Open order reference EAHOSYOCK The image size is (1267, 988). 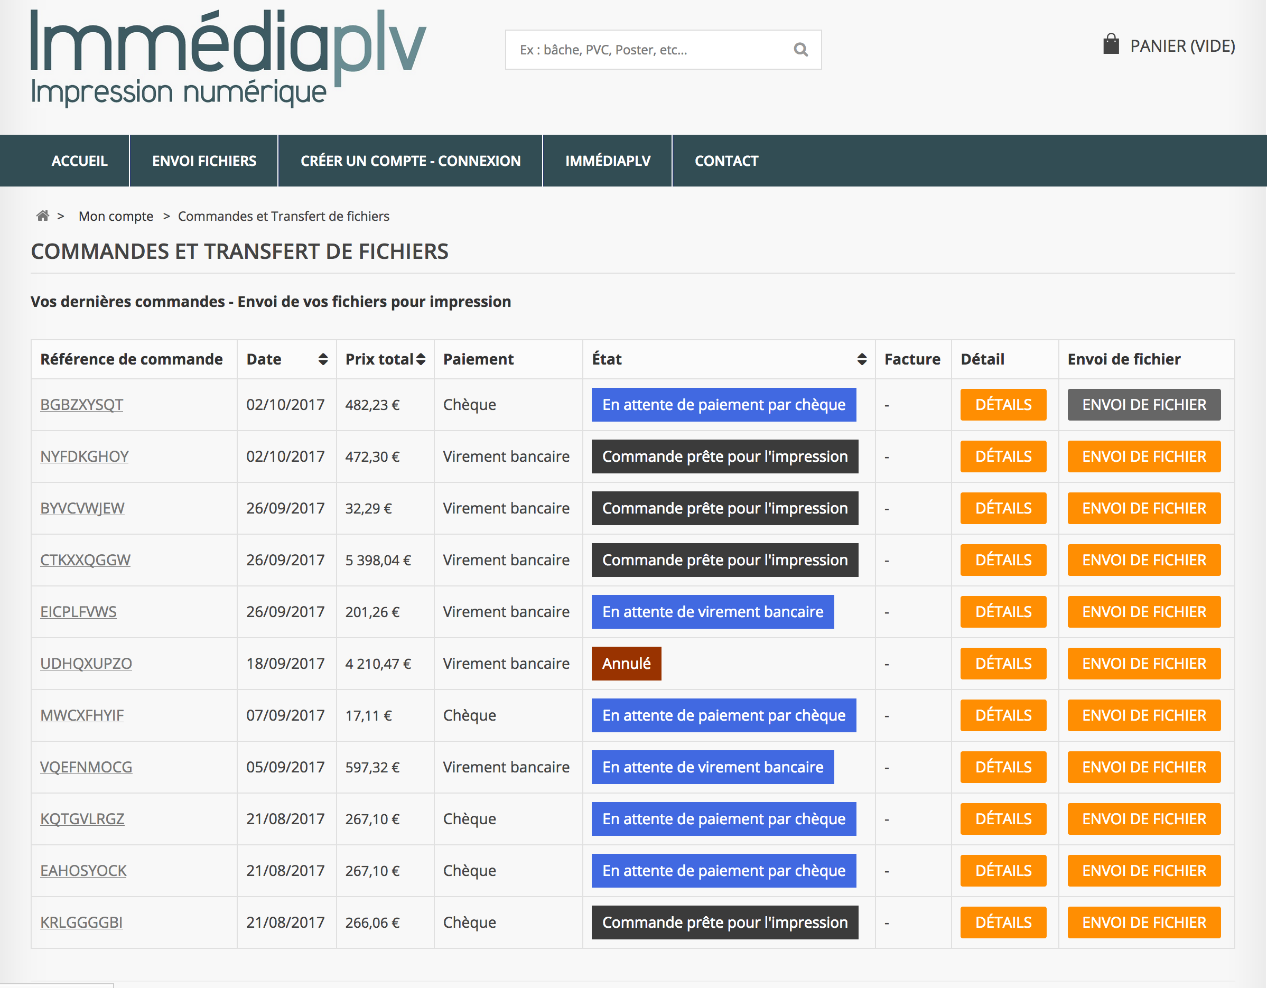(x=83, y=870)
